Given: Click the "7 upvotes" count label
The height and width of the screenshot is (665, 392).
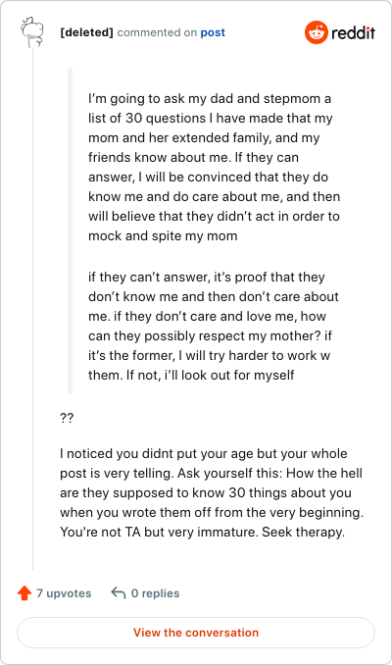Looking at the screenshot, I should (x=64, y=592).
